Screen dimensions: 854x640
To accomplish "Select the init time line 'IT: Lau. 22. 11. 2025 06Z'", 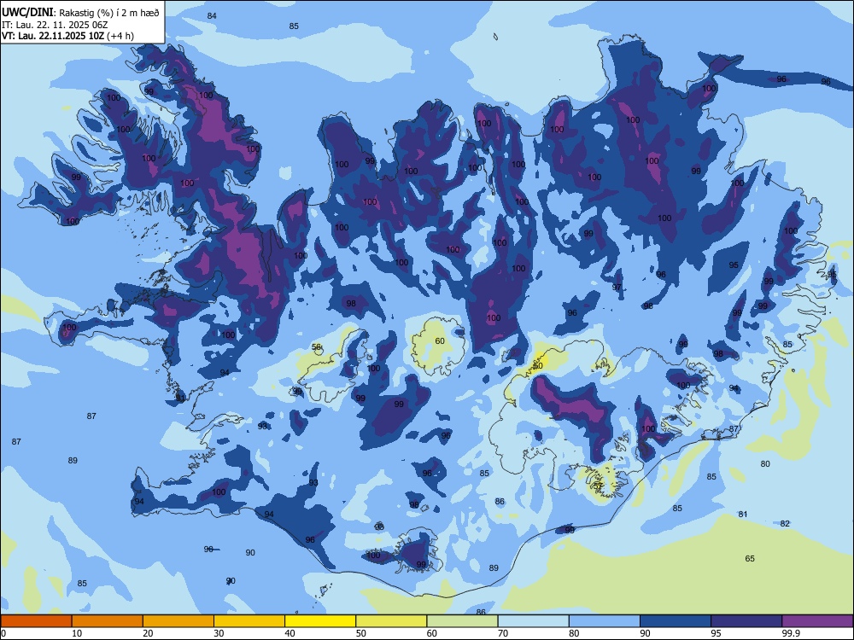I will pos(55,25).
